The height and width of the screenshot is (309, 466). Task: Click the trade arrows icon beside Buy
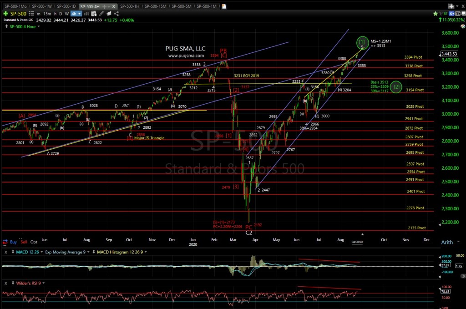(x=5, y=242)
